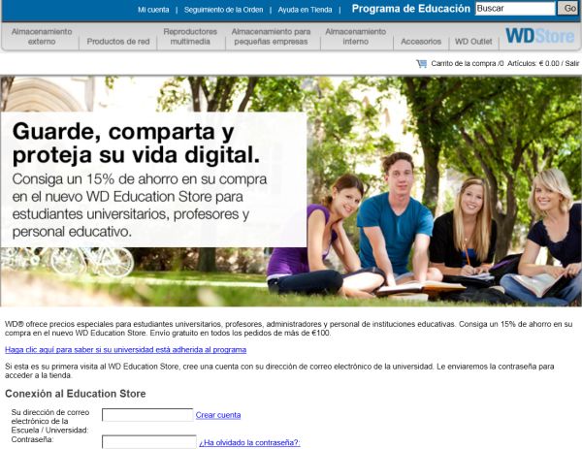Open Almacenamiento interno menu
582x449 pixels.
pyautogui.click(x=356, y=36)
